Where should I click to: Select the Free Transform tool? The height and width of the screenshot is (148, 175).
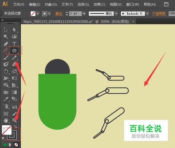(x=14, y=78)
